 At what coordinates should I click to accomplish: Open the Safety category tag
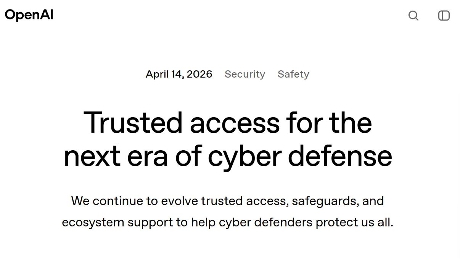pos(293,74)
